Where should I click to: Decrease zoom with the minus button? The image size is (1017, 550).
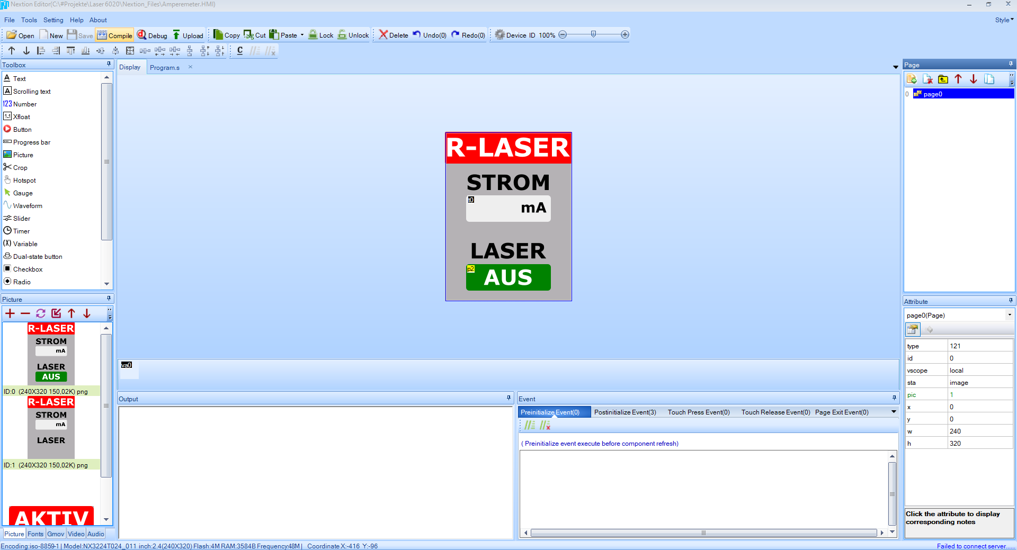point(563,34)
